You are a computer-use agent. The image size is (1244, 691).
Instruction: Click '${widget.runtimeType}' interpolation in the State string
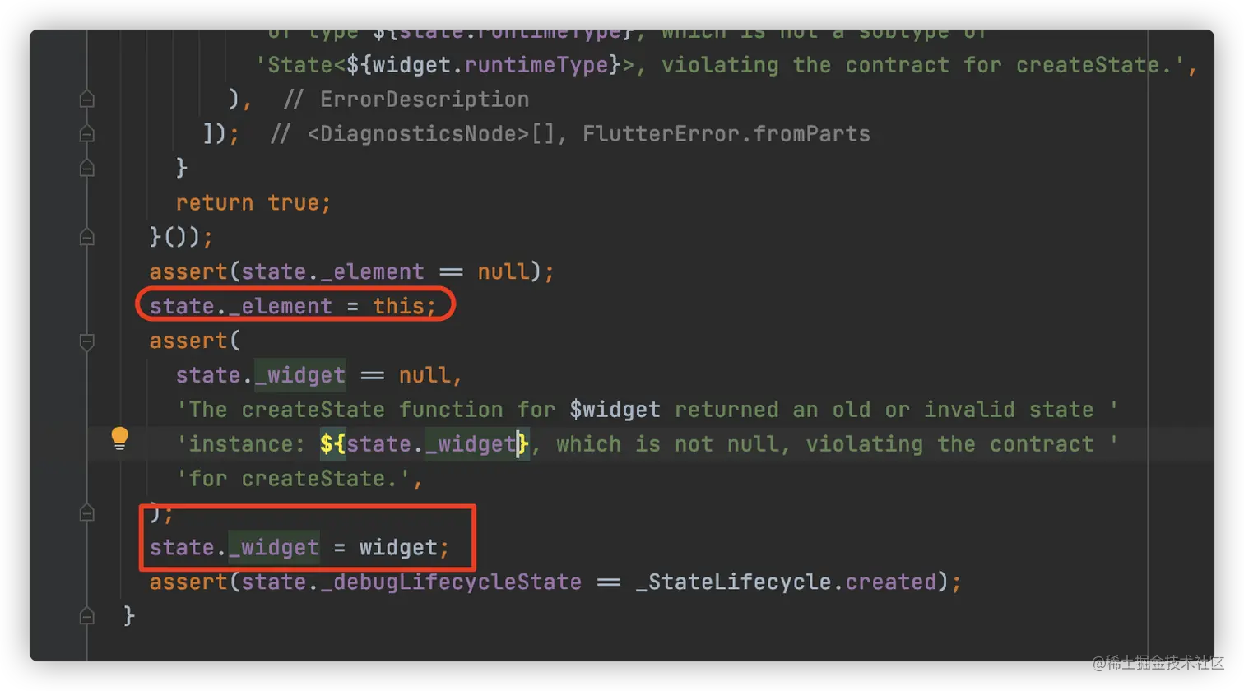(483, 65)
